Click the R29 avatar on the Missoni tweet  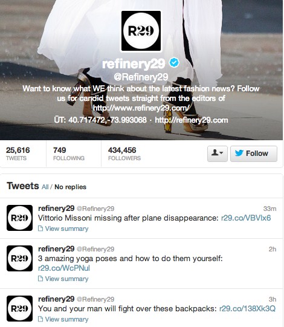point(19,218)
